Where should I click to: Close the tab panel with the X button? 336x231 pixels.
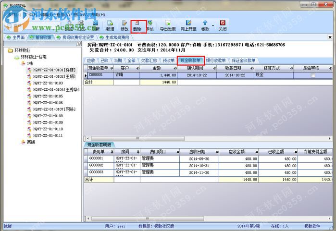pyautogui.click(x=330, y=37)
